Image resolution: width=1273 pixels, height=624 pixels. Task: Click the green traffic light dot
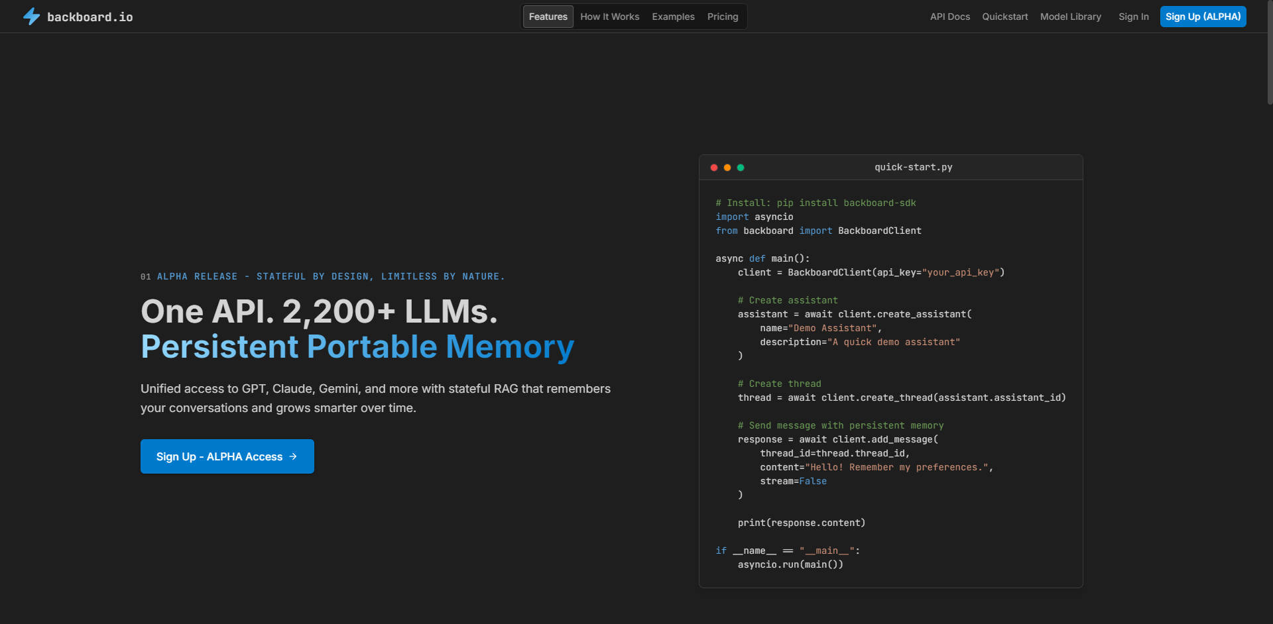741,168
